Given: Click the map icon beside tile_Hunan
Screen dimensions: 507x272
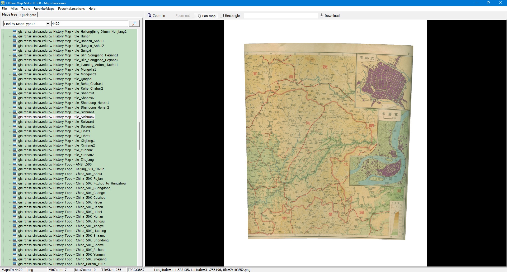Looking at the screenshot, I should pos(15,36).
